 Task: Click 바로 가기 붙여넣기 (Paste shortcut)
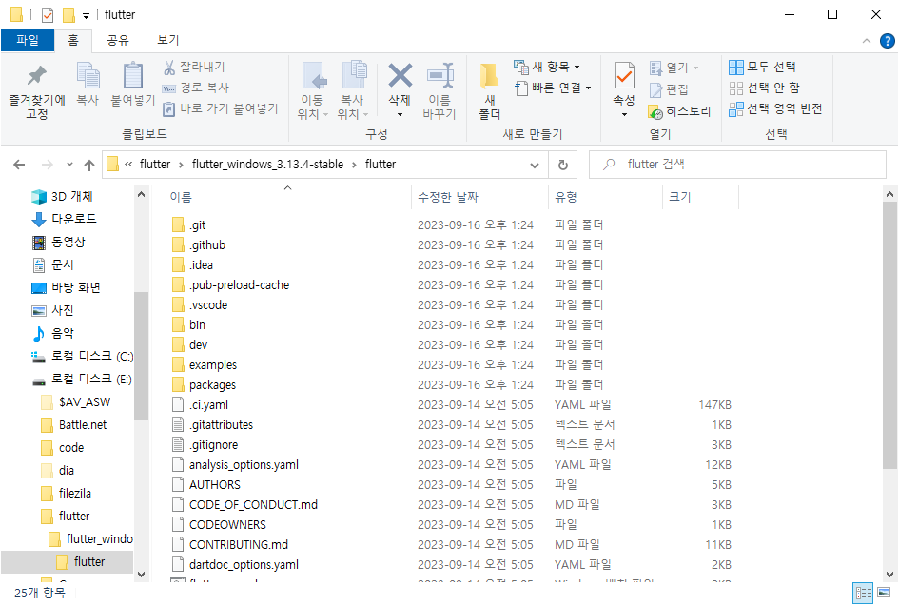click(x=221, y=108)
